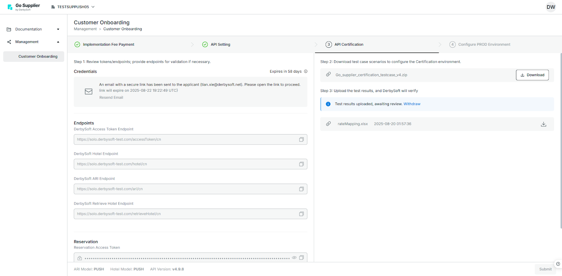This screenshot has height=276, width=562.
Task: Click the rateMapping.xlsx file name
Action: pos(353,124)
